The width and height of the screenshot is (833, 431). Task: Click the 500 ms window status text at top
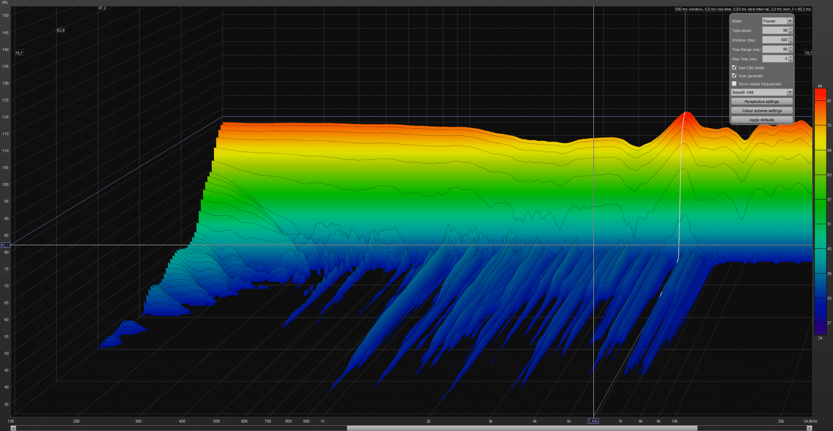pos(743,9)
